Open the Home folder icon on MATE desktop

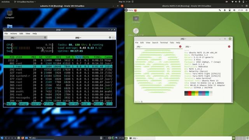[x=136, y=19]
